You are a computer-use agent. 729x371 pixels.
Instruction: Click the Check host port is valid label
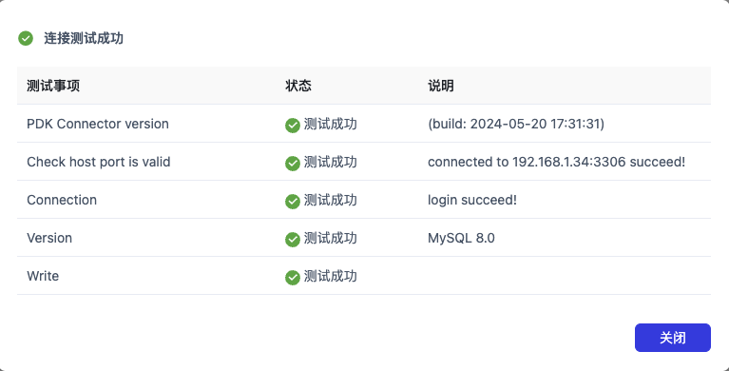coord(99,162)
